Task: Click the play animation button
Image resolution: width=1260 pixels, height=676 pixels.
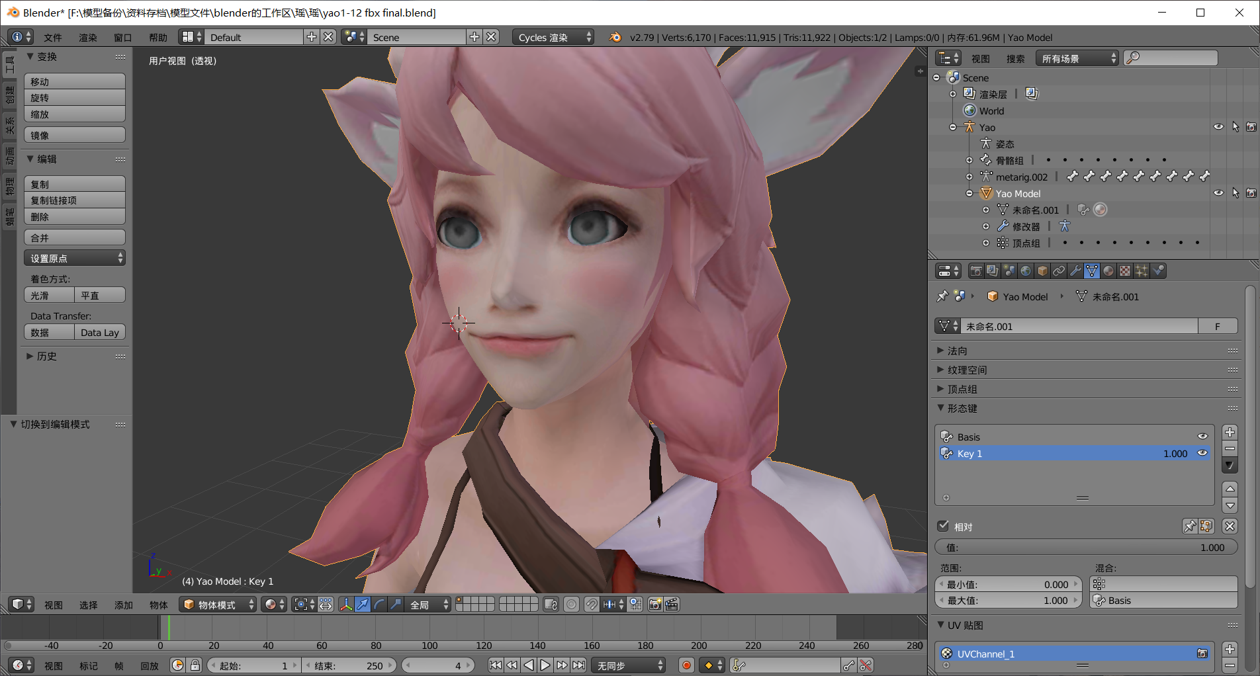Action: [545, 665]
